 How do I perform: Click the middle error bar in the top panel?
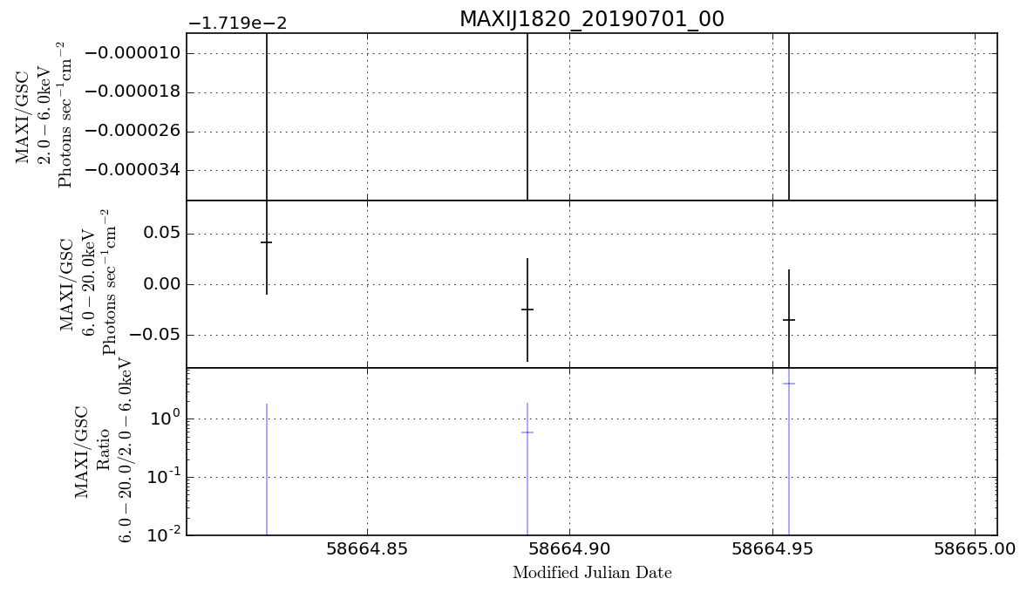click(527, 117)
